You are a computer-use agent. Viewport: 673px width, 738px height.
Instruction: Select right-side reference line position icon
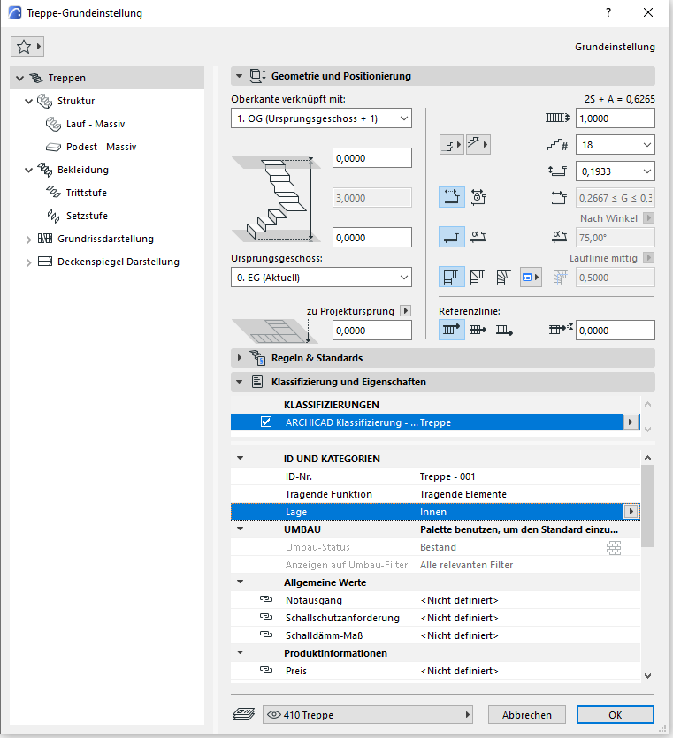click(x=505, y=330)
